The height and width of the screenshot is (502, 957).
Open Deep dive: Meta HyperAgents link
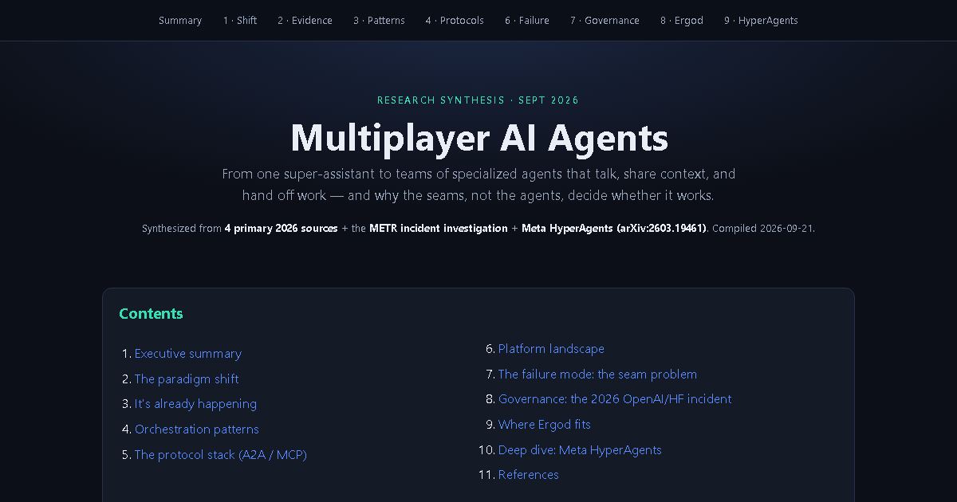click(x=580, y=450)
